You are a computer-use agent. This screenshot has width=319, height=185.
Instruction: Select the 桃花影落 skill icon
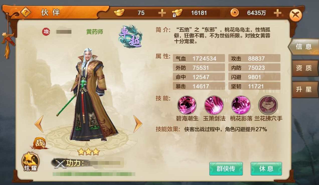click(x=241, y=105)
